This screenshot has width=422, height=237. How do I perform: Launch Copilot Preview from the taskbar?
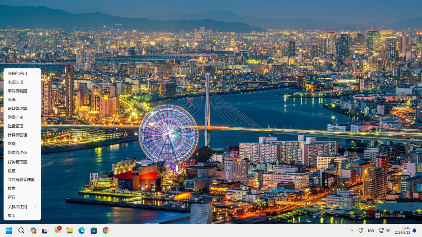pos(33,230)
